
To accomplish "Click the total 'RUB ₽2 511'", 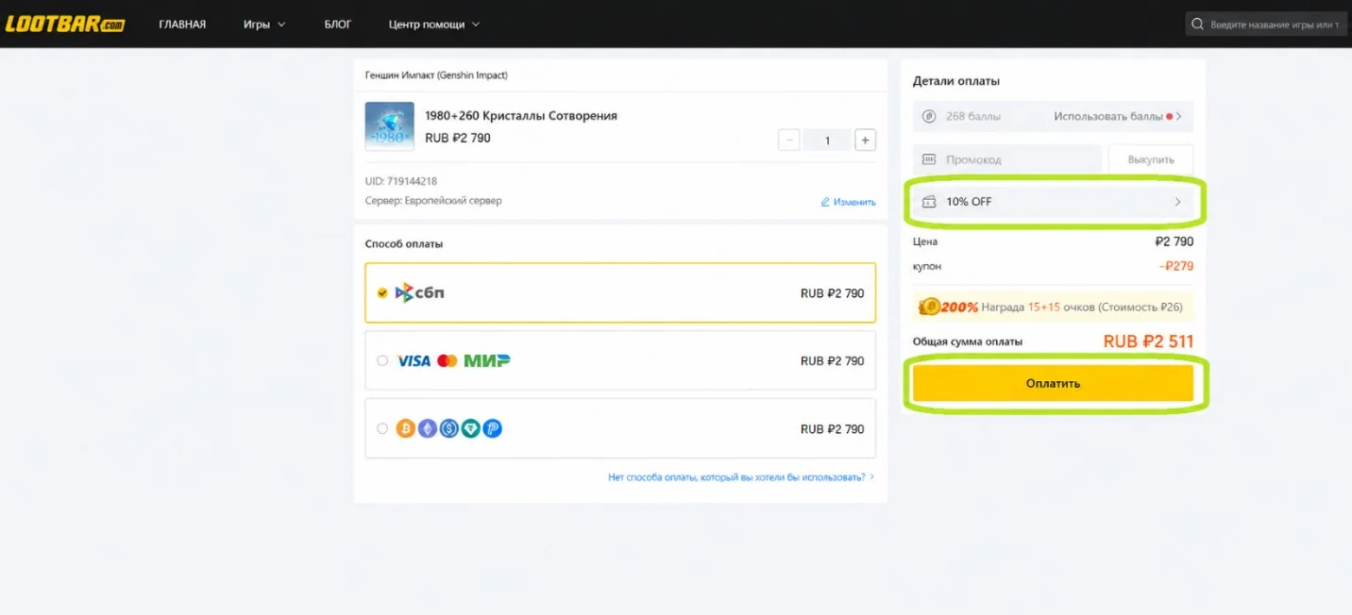I will pyautogui.click(x=1149, y=341).
